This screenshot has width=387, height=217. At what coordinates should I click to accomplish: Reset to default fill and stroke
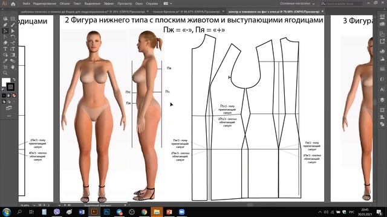click(3, 90)
